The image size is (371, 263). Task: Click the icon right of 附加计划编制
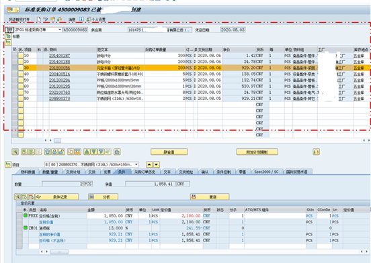[x=316, y=152]
